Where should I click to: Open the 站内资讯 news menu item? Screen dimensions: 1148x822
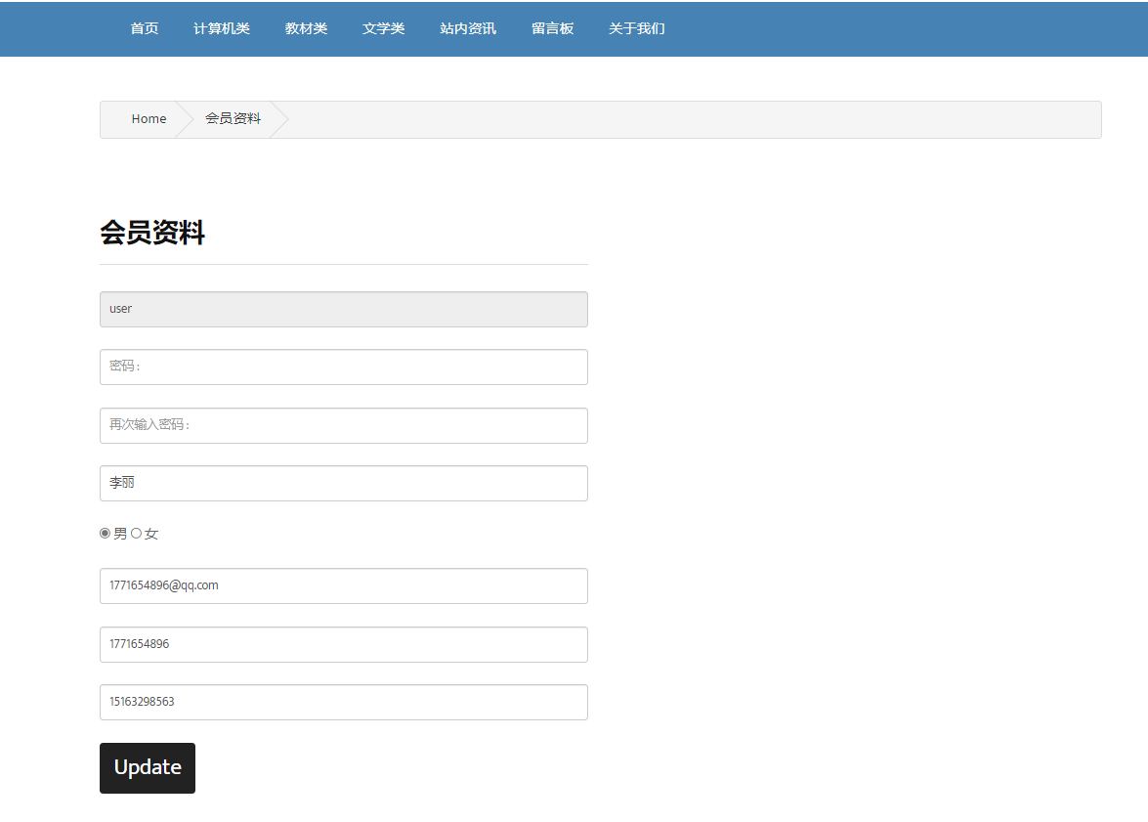(468, 28)
